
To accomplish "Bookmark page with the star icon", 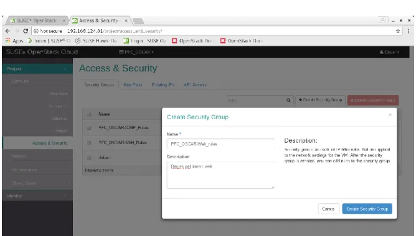I will pyautogui.click(x=398, y=31).
